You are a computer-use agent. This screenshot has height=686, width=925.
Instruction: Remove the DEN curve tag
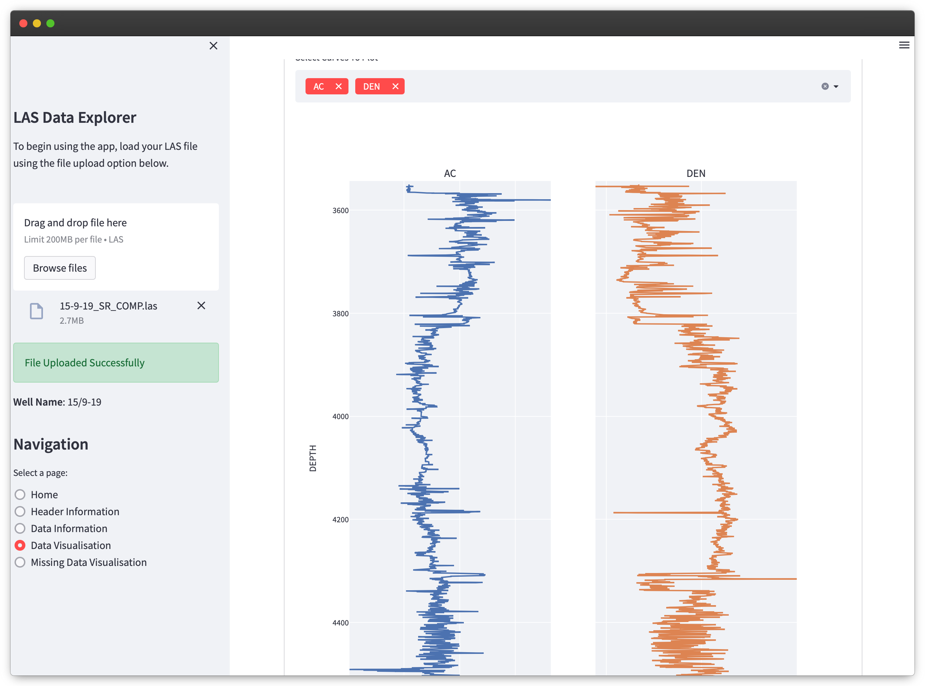tap(395, 86)
